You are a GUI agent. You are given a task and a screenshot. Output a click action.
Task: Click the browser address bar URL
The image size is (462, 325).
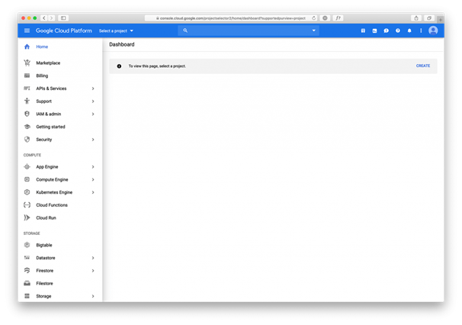[231, 18]
